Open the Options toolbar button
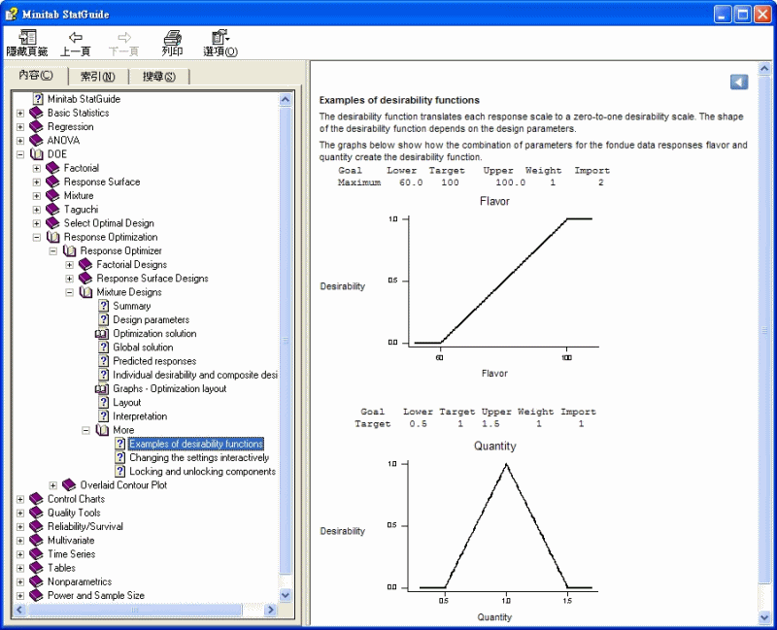 [220, 43]
